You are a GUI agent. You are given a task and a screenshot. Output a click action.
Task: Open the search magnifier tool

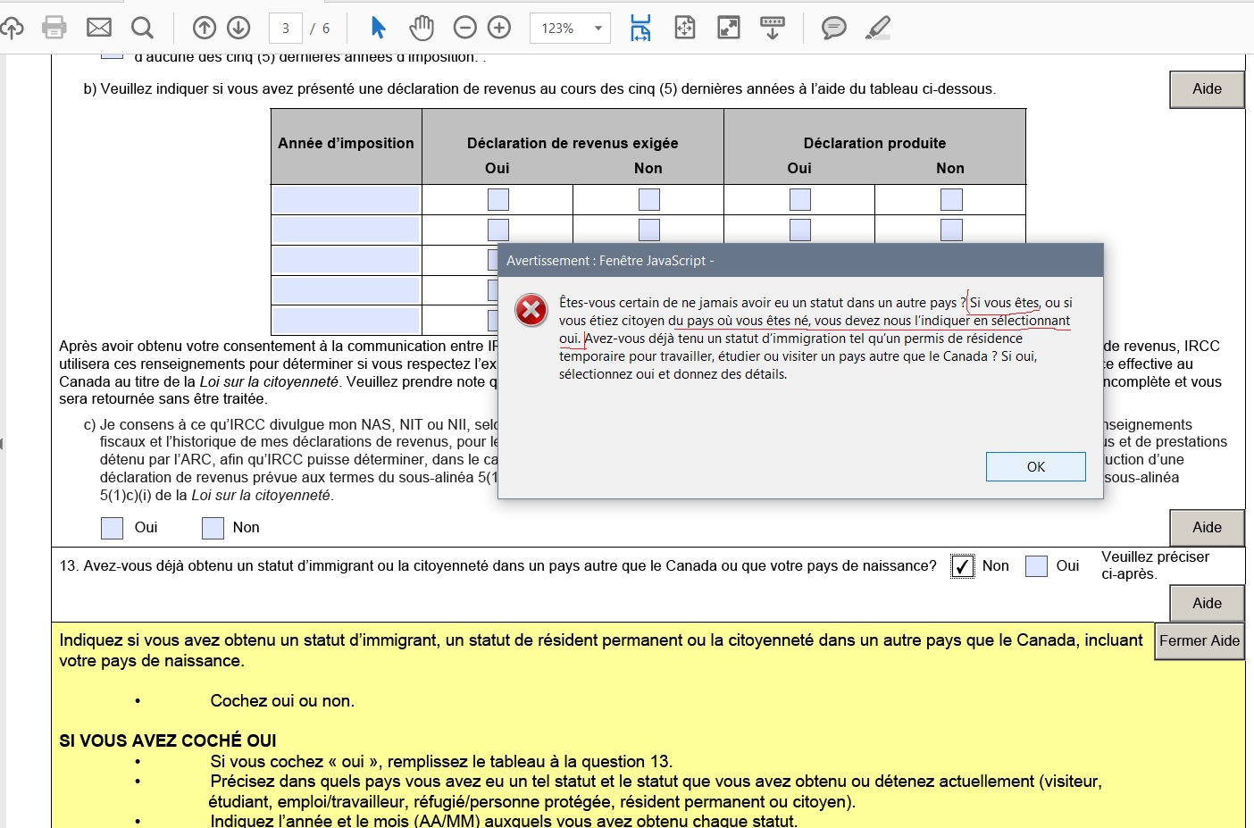[x=142, y=28]
